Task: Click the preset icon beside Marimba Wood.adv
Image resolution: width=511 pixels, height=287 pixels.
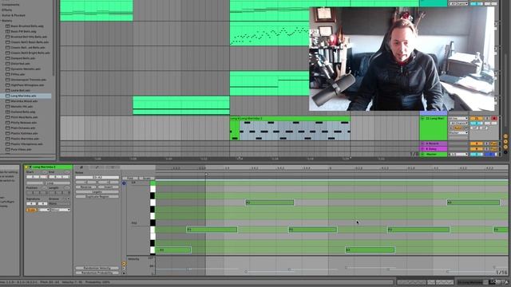Action: [x=8, y=101]
